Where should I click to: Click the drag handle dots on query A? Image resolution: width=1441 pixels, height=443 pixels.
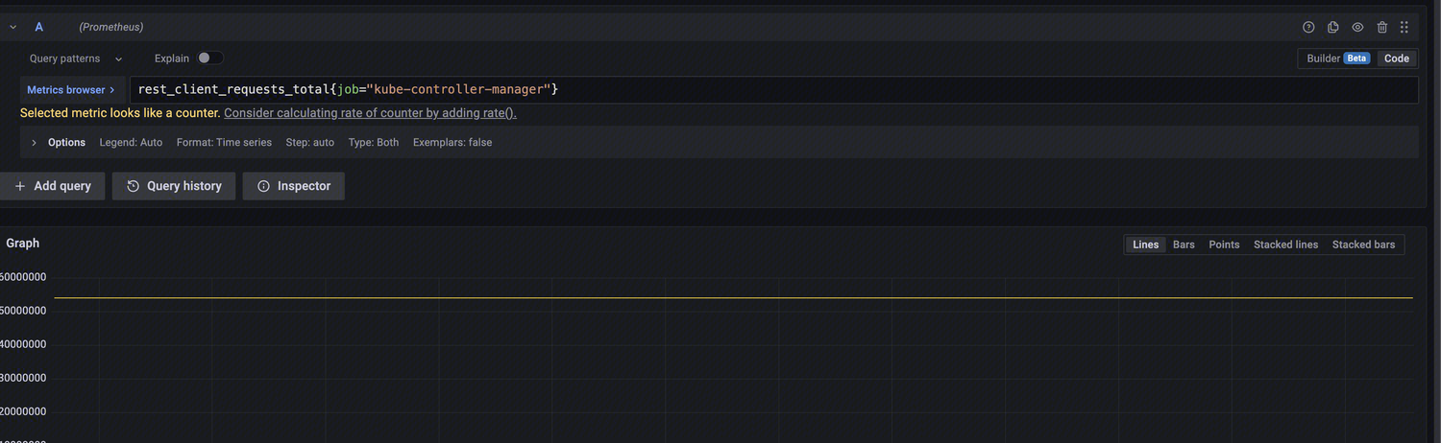click(x=1404, y=28)
